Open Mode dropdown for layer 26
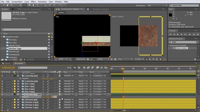 tap(69, 92)
